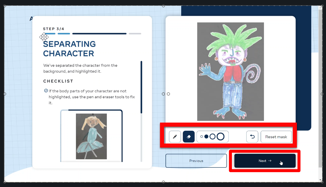Click the STEP 3/4 label
Screen dimensions: 326x187
coord(53,29)
